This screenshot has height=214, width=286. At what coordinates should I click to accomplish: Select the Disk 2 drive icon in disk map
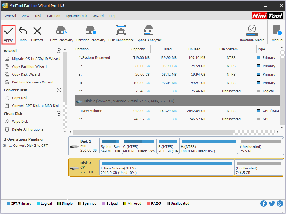coord(74,168)
